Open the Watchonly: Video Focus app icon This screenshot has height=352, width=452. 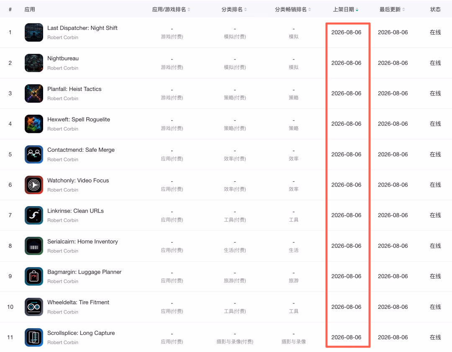point(34,185)
